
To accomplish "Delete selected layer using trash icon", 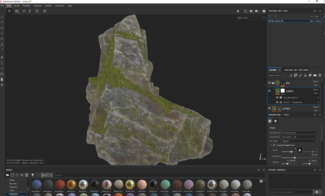I will pos(320,75).
